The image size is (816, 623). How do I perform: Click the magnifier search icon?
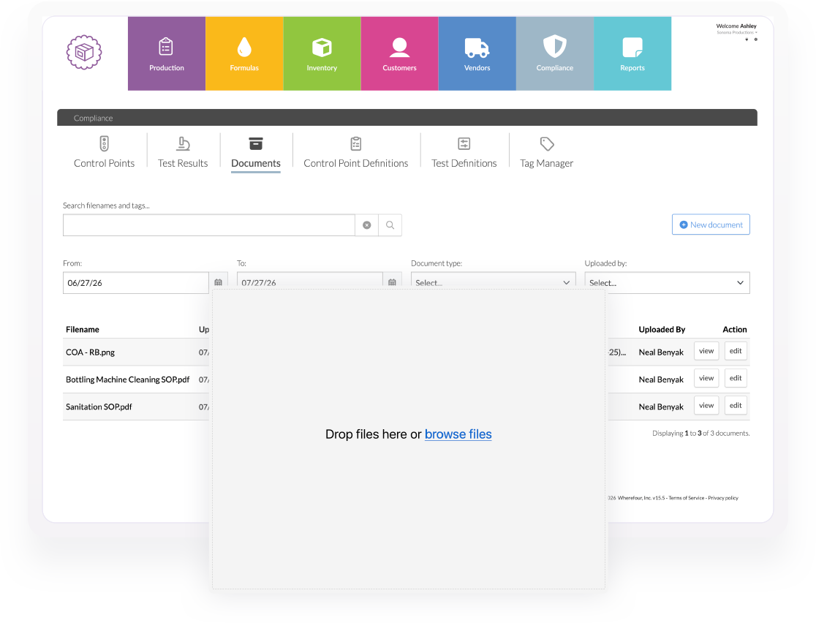tap(390, 224)
